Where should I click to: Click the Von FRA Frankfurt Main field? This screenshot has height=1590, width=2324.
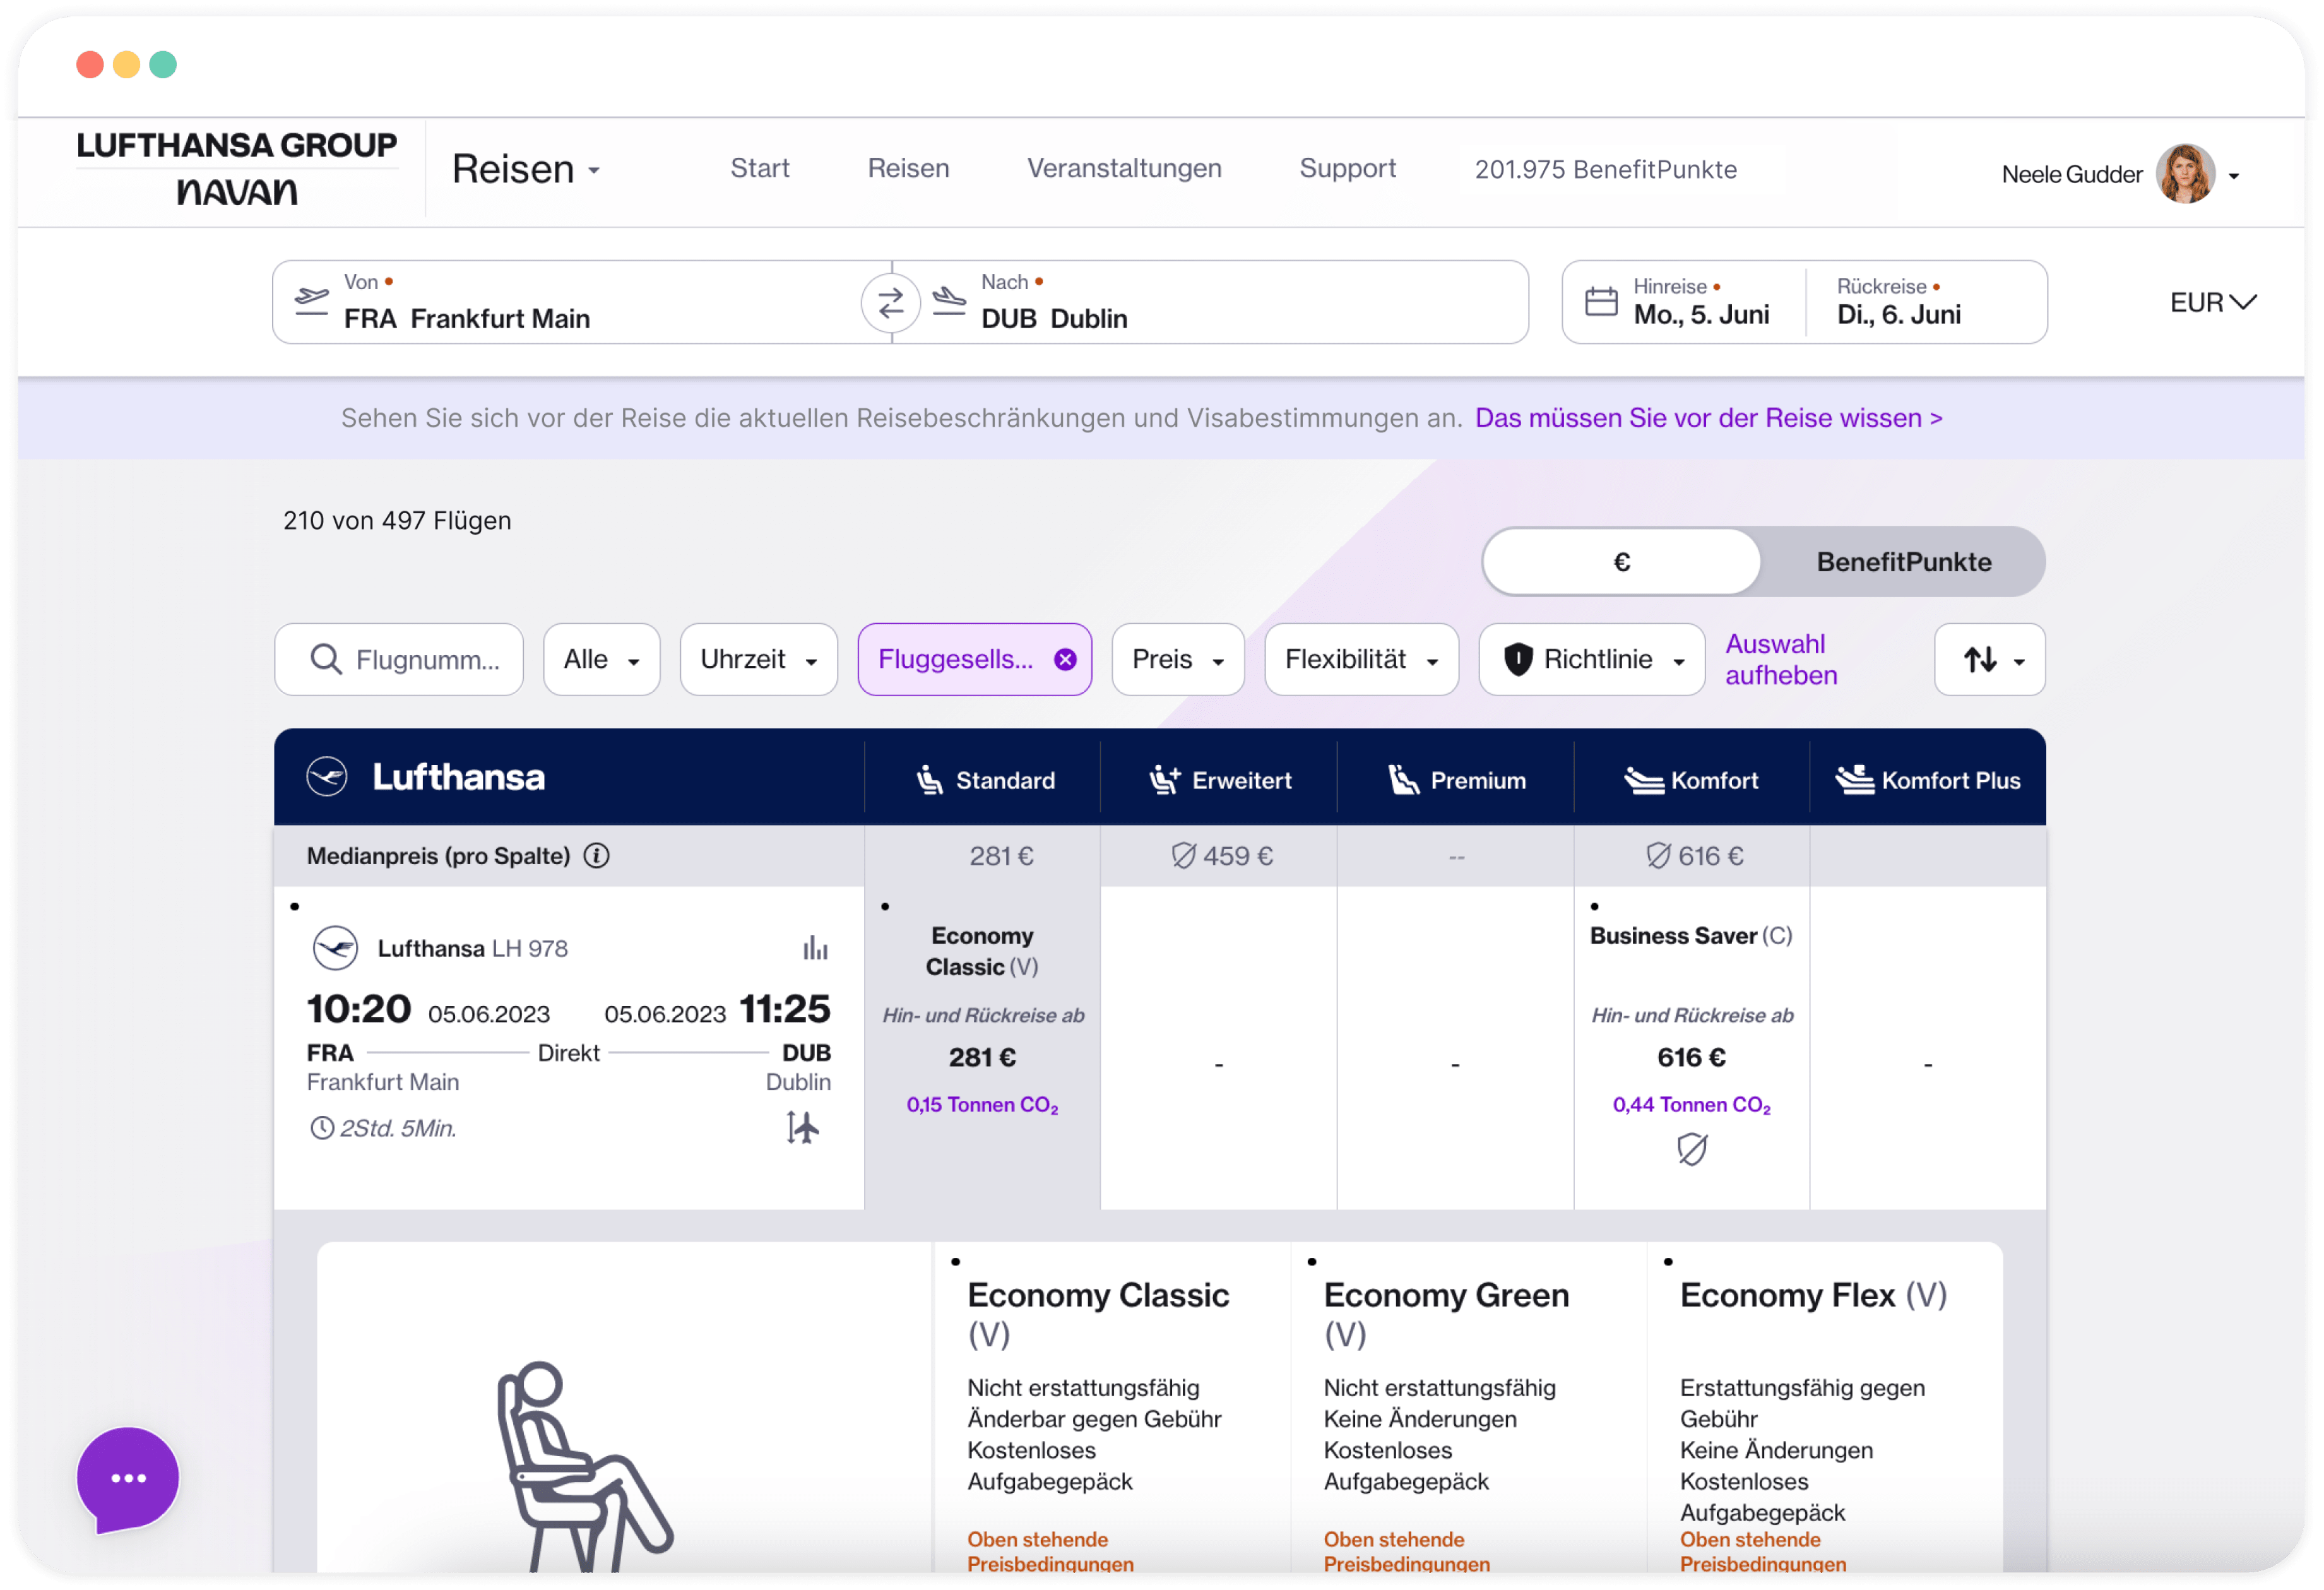pyautogui.click(x=581, y=301)
